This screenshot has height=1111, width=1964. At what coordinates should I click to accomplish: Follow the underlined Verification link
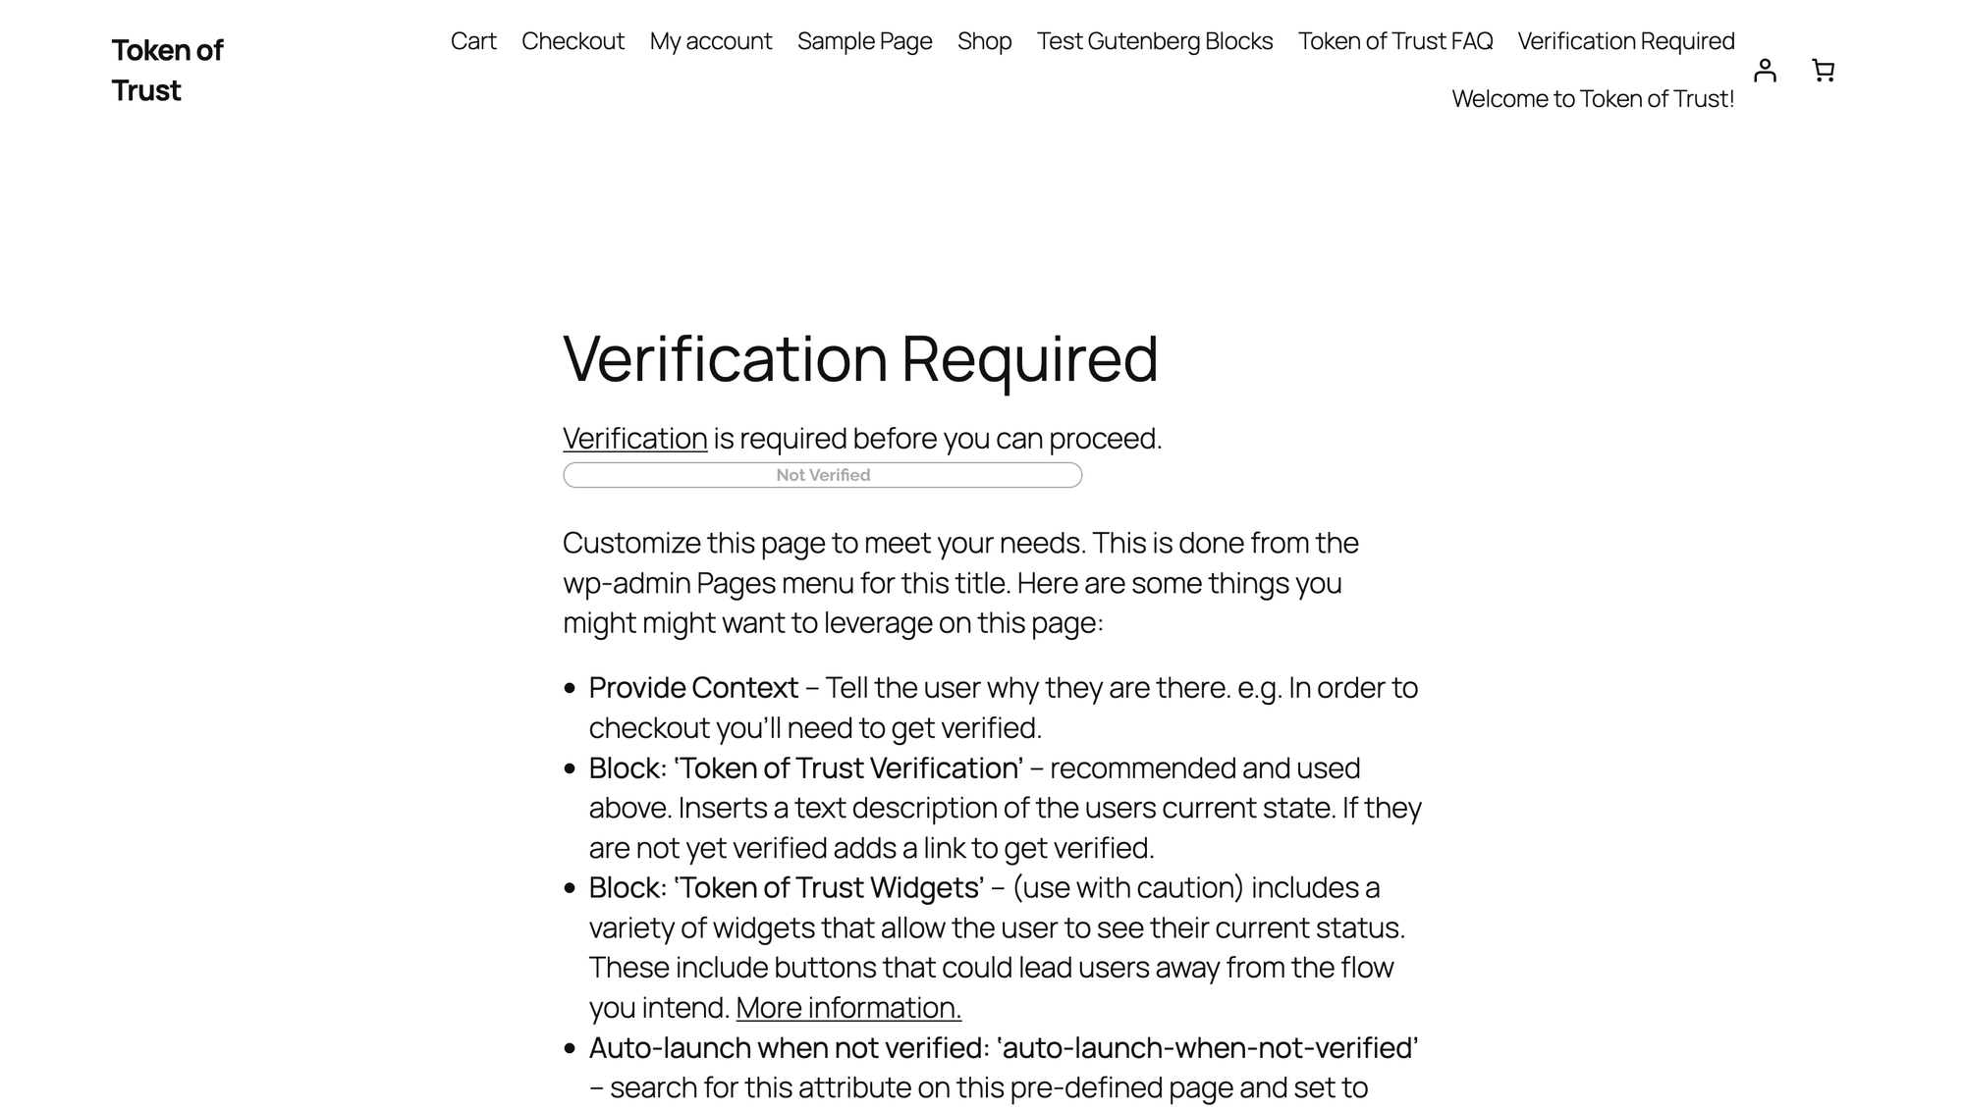click(634, 439)
